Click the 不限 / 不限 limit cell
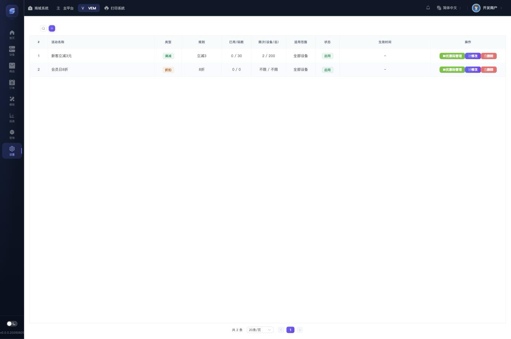Screen dimensions: 511x339 click(269, 70)
